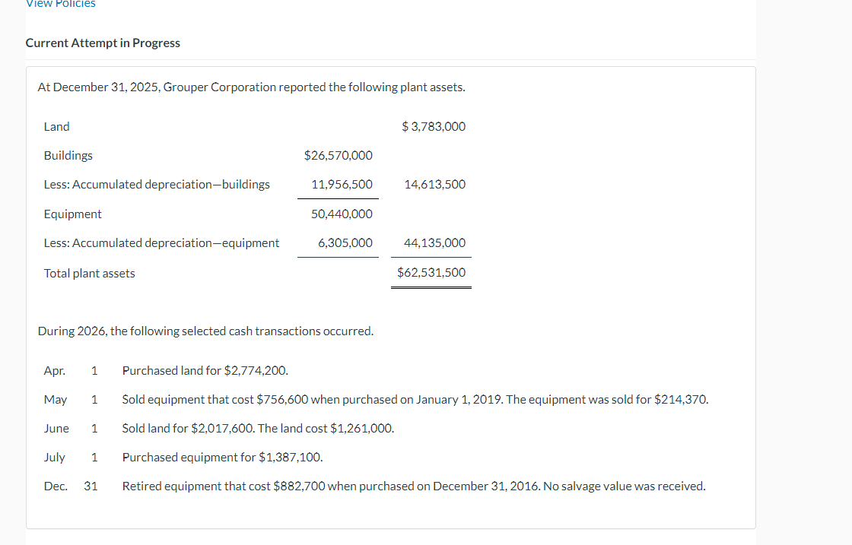Select the Land row amount $3,783,000

click(433, 126)
